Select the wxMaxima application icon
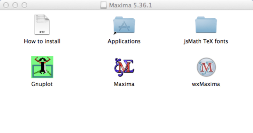Viewport: 253px width, 133px height. coord(206,67)
